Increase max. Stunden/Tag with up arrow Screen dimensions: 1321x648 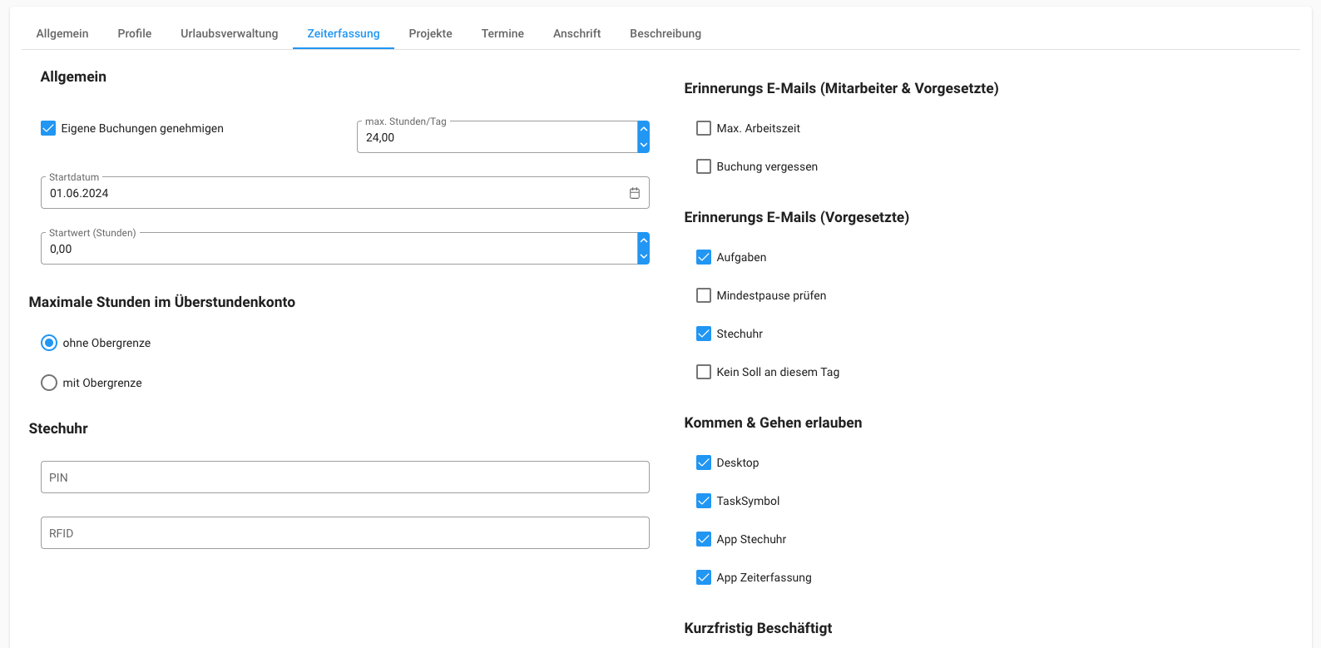pos(643,129)
